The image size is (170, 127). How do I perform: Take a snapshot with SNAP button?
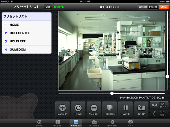pyautogui.click(x=141, y=109)
